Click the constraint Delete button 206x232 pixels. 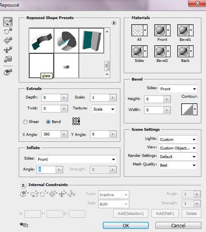click(x=191, y=213)
